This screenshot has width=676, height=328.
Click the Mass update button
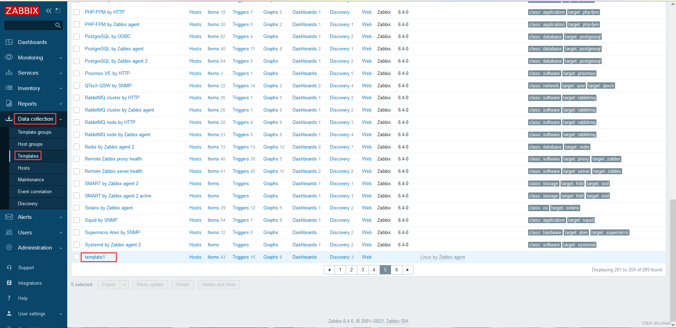[150, 285]
